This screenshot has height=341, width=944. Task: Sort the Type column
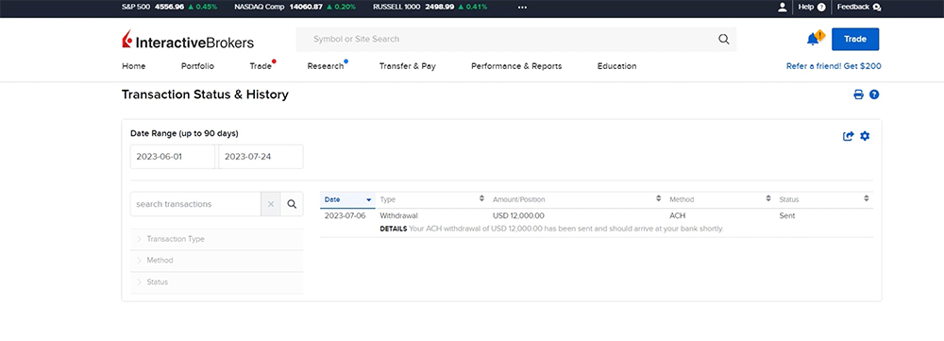[481, 198]
